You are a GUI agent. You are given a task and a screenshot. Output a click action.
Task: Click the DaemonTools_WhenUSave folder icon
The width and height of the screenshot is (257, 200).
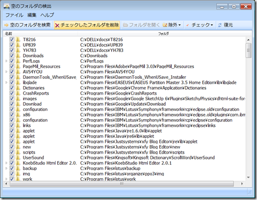(x=18, y=77)
